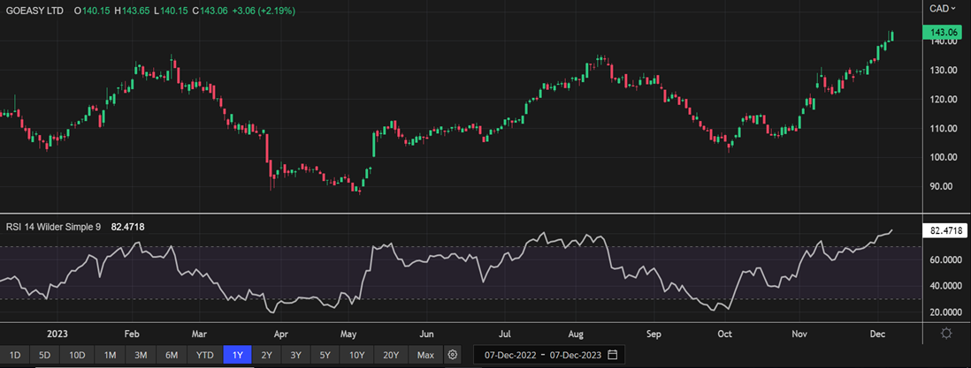The image size is (971, 368).
Task: Click calendar icon in date range box
Action: tap(612, 355)
